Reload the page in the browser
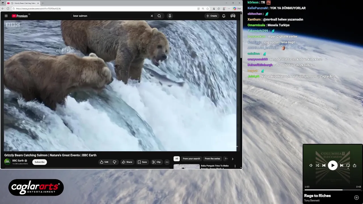This screenshot has width=363, height=204. click(8, 8)
